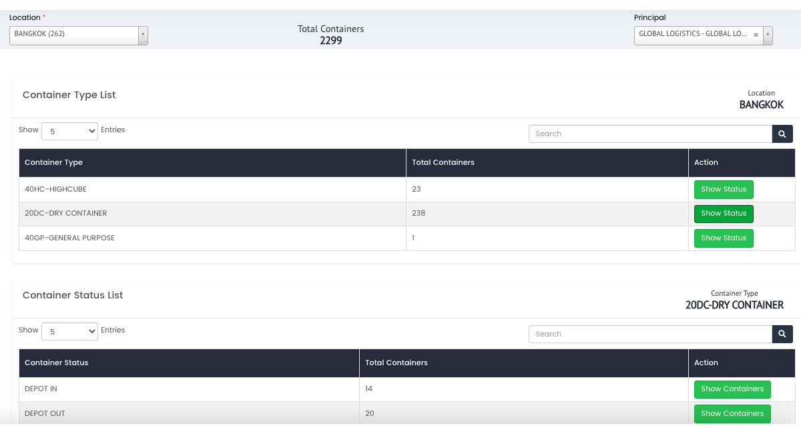The image size is (801, 434).
Task: Show containers for DEPOT IN status
Action: pos(732,389)
